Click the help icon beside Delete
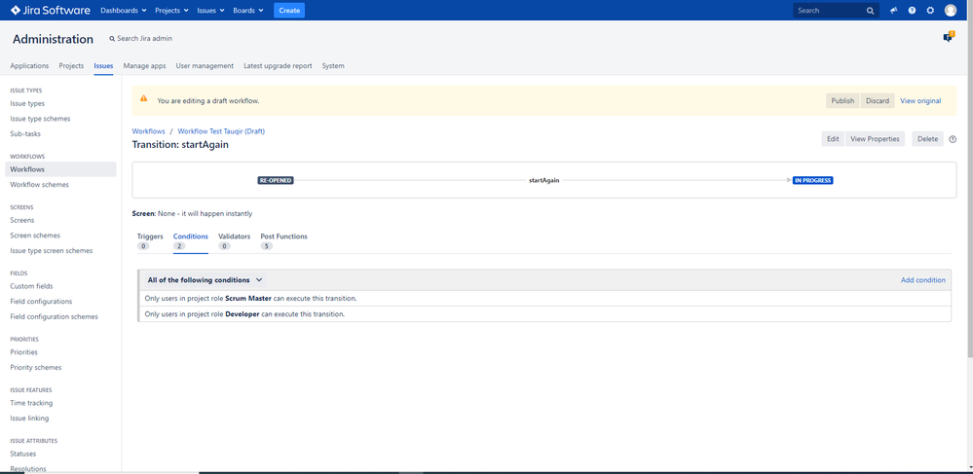Viewport: 973px width, 474px height. [x=953, y=139]
